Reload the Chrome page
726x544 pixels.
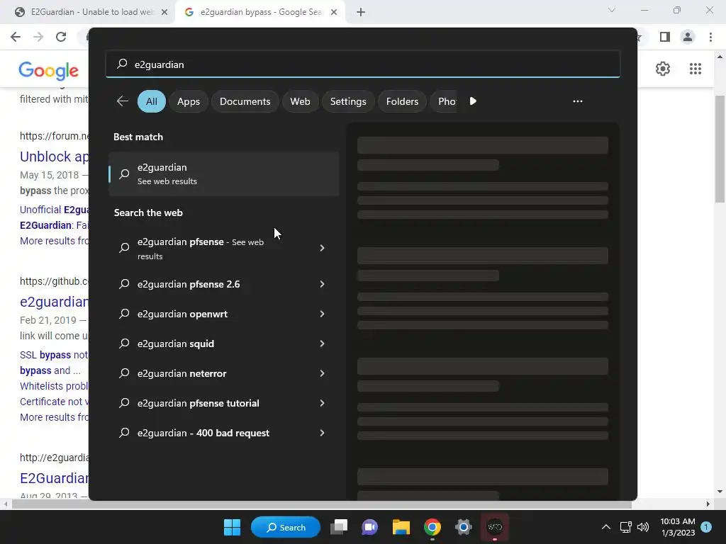tap(61, 37)
